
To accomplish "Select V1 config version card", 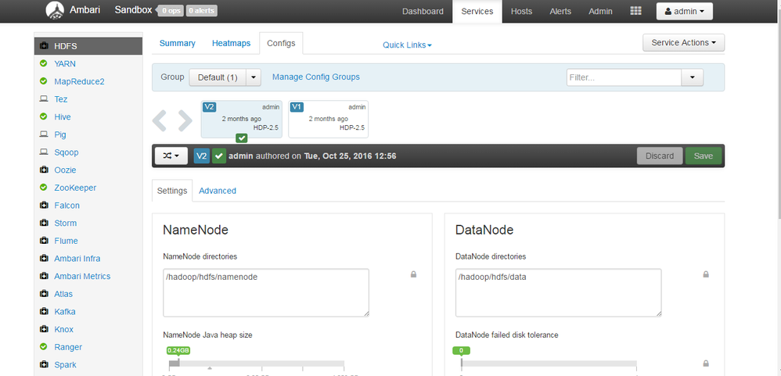I will [328, 120].
